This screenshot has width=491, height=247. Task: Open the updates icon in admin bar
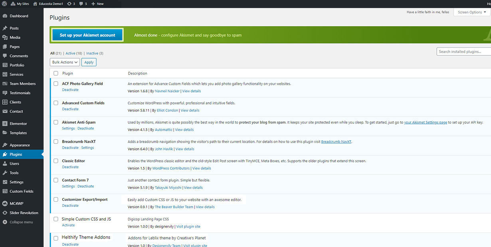69,4
